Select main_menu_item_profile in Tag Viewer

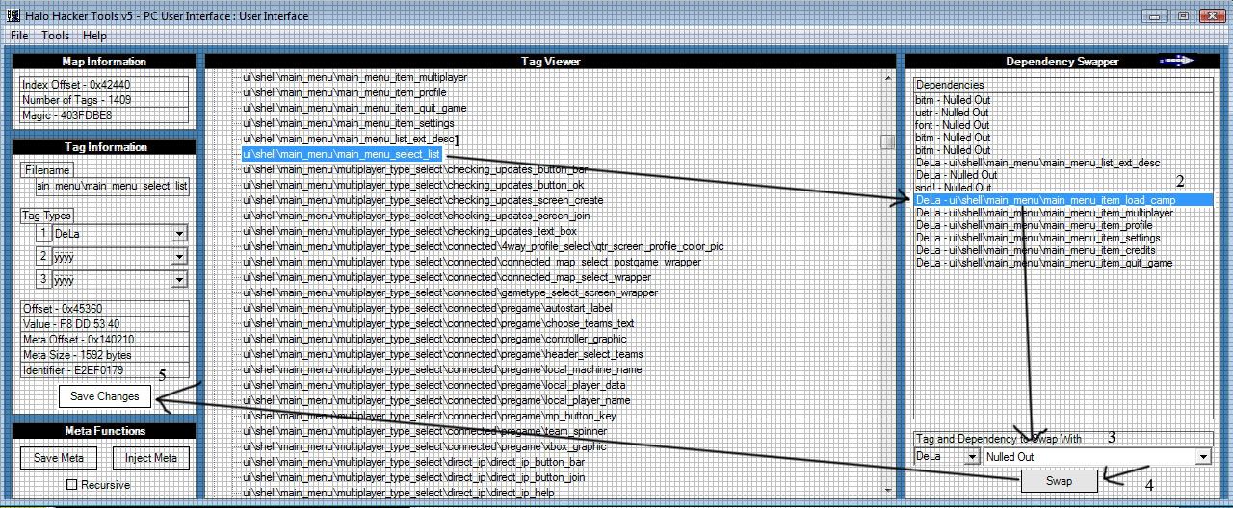pos(344,92)
